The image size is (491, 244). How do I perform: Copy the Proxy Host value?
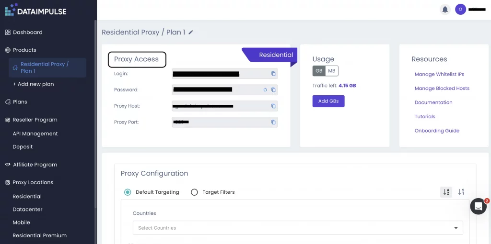point(273,106)
